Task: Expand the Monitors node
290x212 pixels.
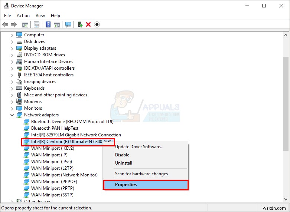Action: click(x=12, y=108)
